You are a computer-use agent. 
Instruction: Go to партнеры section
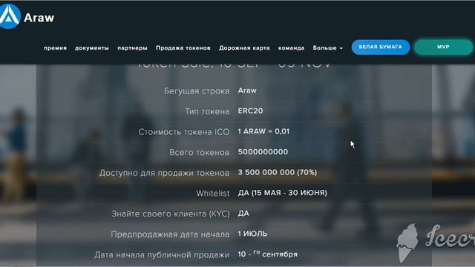pyautogui.click(x=132, y=48)
